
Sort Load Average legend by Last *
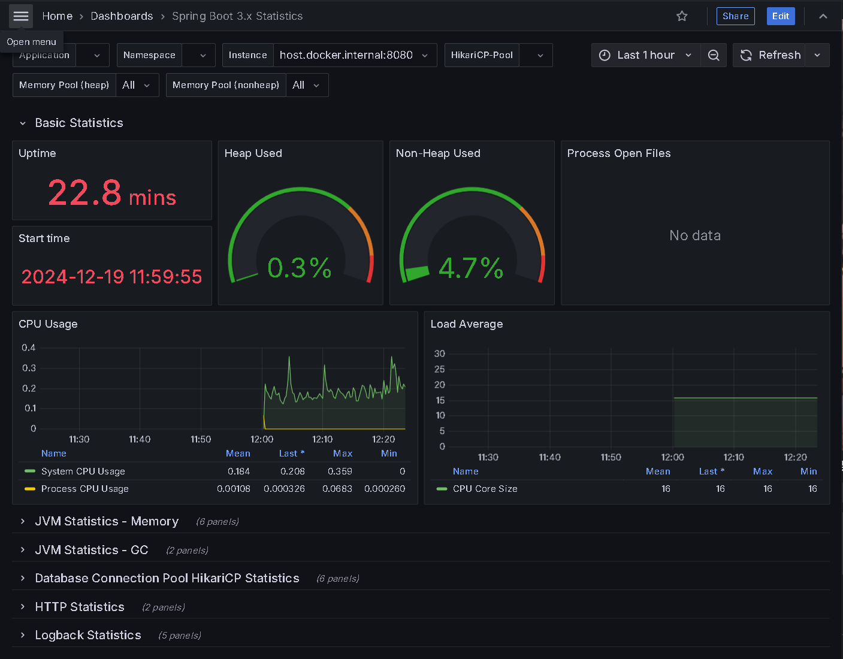pyautogui.click(x=712, y=471)
